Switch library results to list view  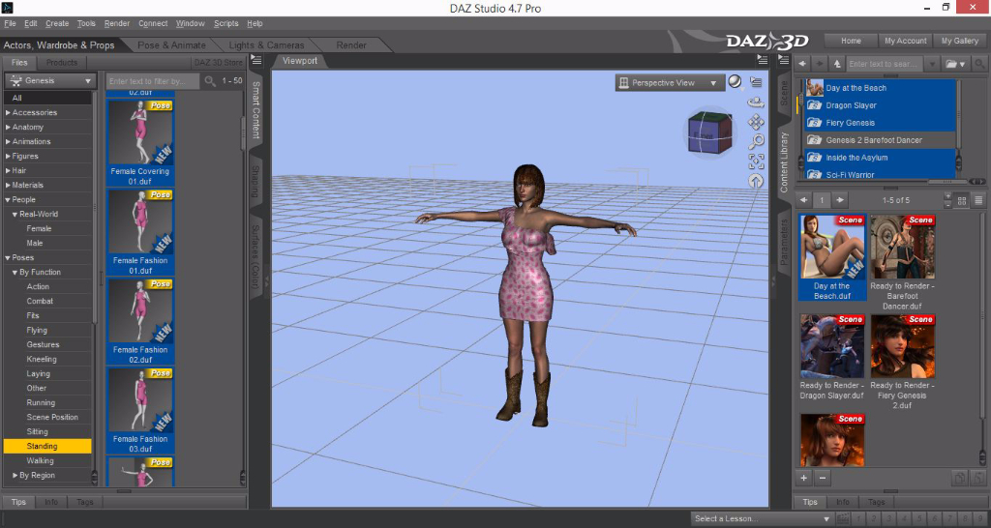click(978, 201)
